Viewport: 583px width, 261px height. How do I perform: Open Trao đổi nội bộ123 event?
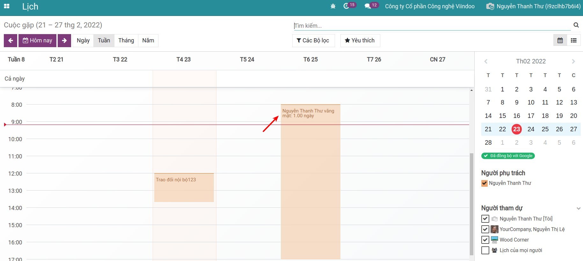184,187
